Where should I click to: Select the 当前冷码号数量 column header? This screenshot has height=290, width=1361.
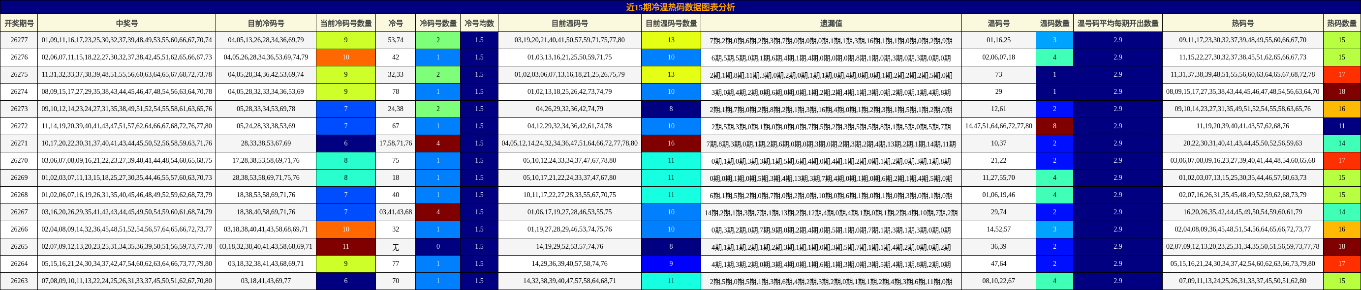tap(346, 23)
